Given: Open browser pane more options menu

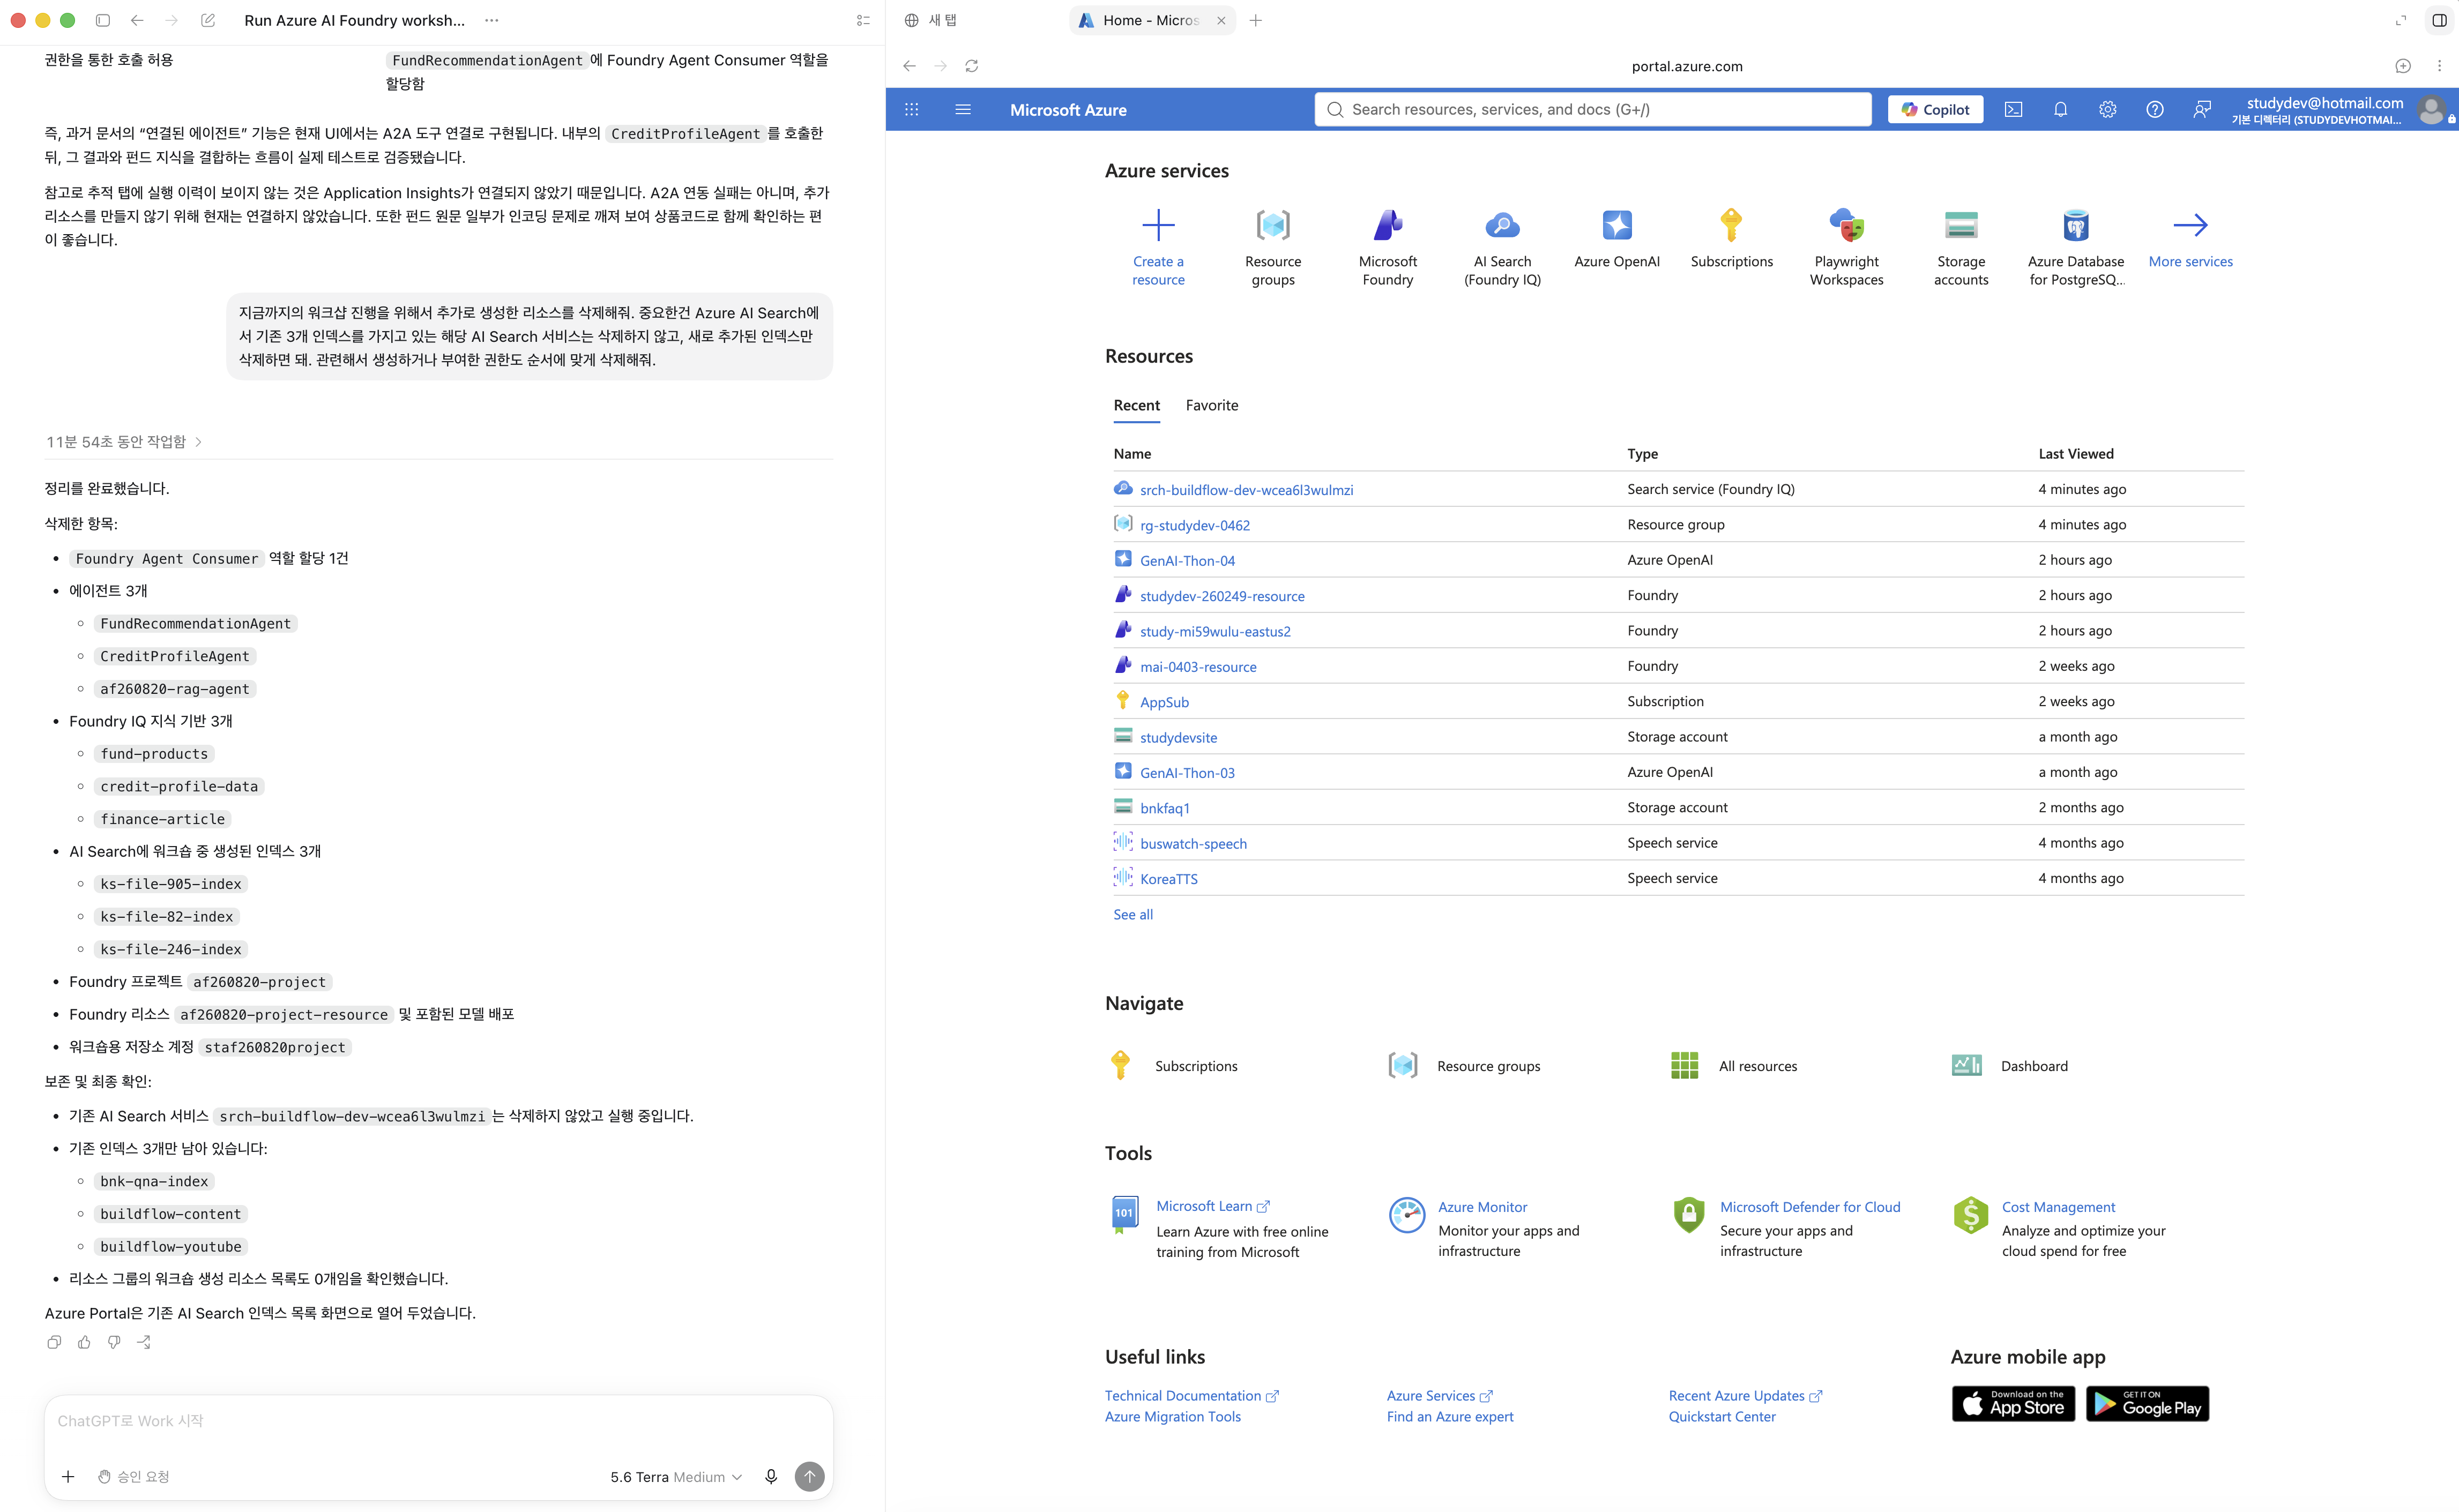Looking at the screenshot, I should [2439, 66].
